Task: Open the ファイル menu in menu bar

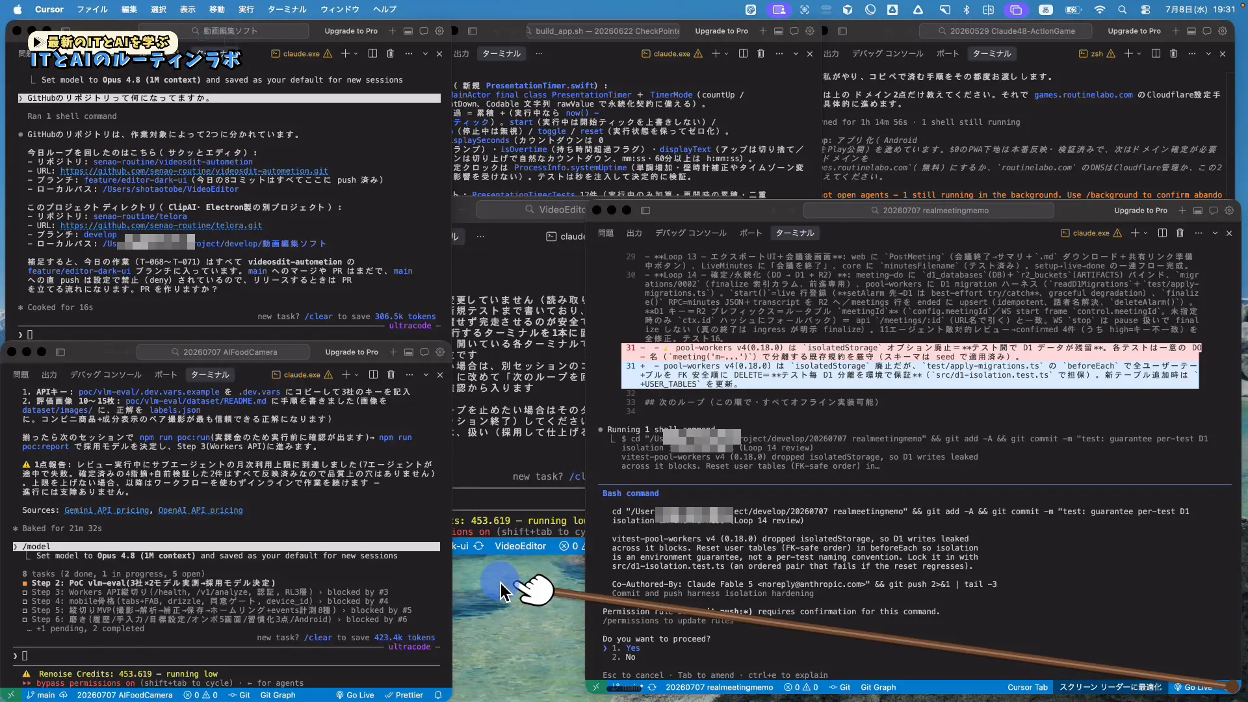Action: [92, 9]
